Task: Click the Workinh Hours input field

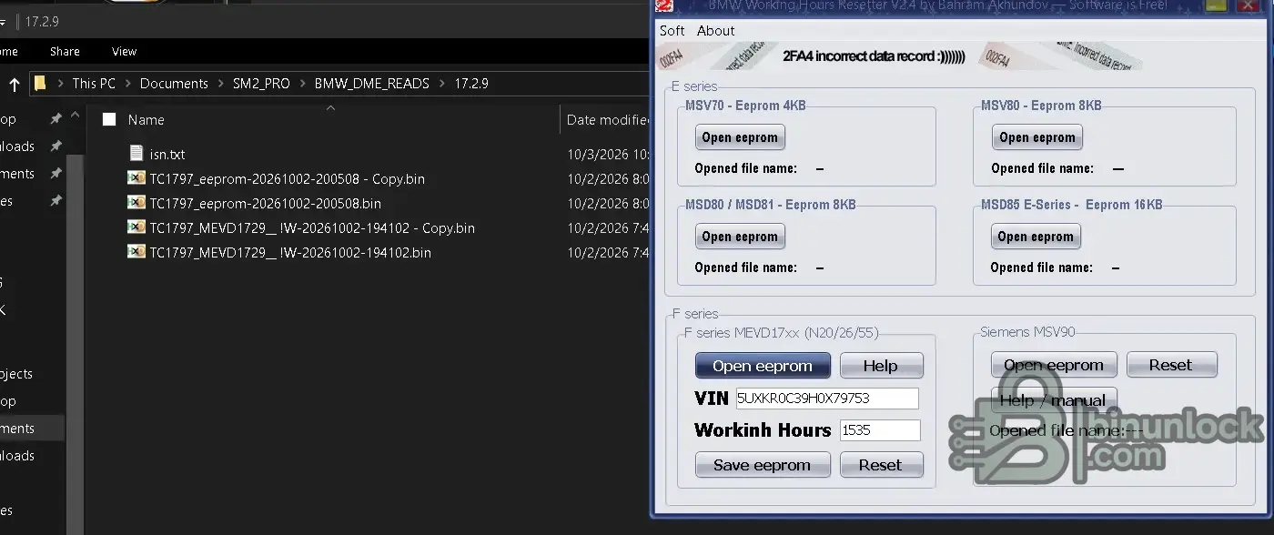Action: point(880,430)
